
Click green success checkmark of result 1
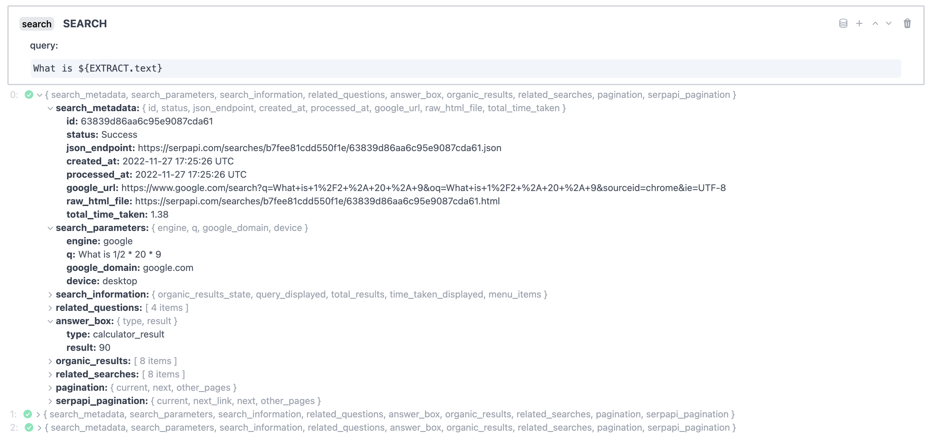click(28, 414)
